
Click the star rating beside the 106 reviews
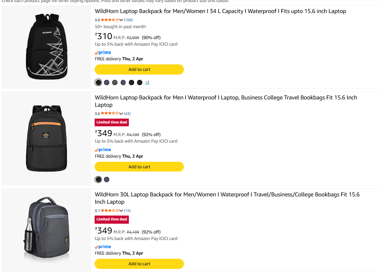pos(109,20)
